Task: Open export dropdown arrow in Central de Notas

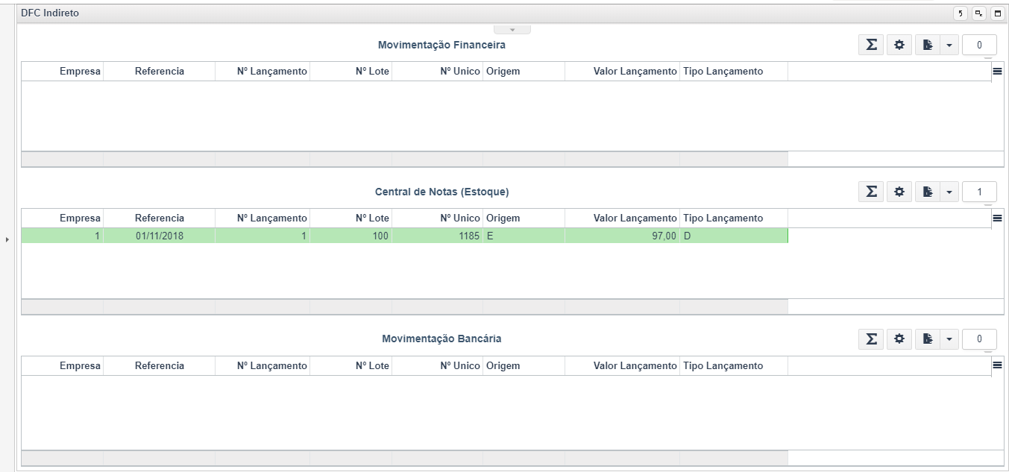Action: point(949,192)
